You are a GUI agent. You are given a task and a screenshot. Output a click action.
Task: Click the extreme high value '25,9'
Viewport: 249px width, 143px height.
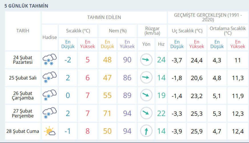(196, 131)
